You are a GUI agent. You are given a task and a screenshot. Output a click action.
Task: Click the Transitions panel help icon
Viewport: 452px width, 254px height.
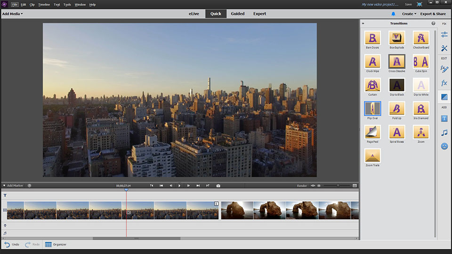pyautogui.click(x=433, y=23)
